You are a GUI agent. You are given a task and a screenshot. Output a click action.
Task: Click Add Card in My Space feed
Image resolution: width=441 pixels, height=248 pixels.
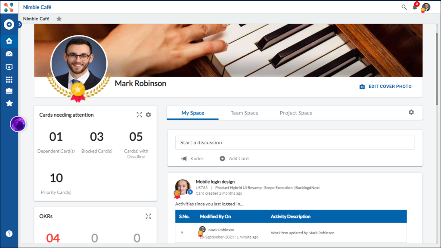pyautogui.click(x=234, y=158)
